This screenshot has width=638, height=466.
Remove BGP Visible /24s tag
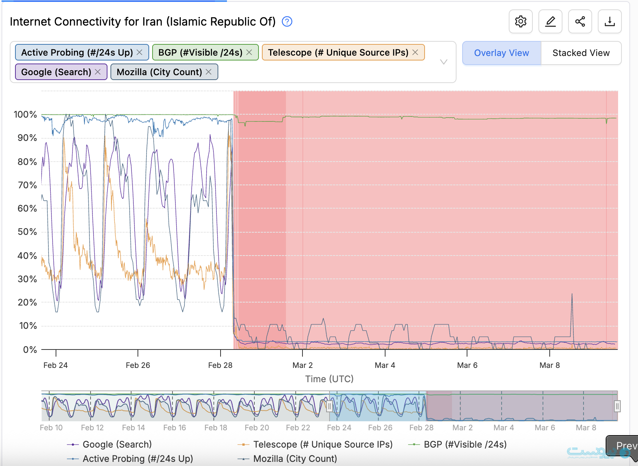(x=249, y=52)
